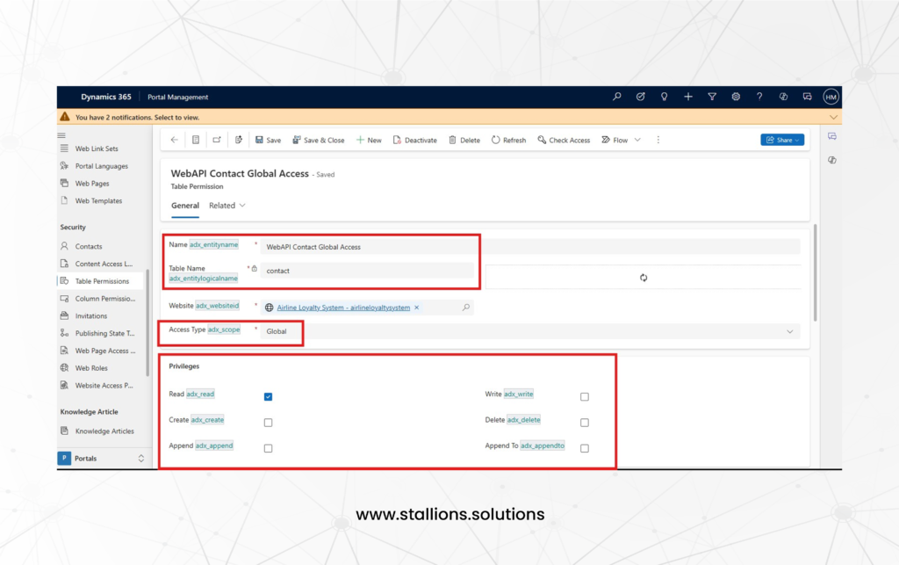Open Contacts under Security
899x565 pixels.
tap(89, 246)
